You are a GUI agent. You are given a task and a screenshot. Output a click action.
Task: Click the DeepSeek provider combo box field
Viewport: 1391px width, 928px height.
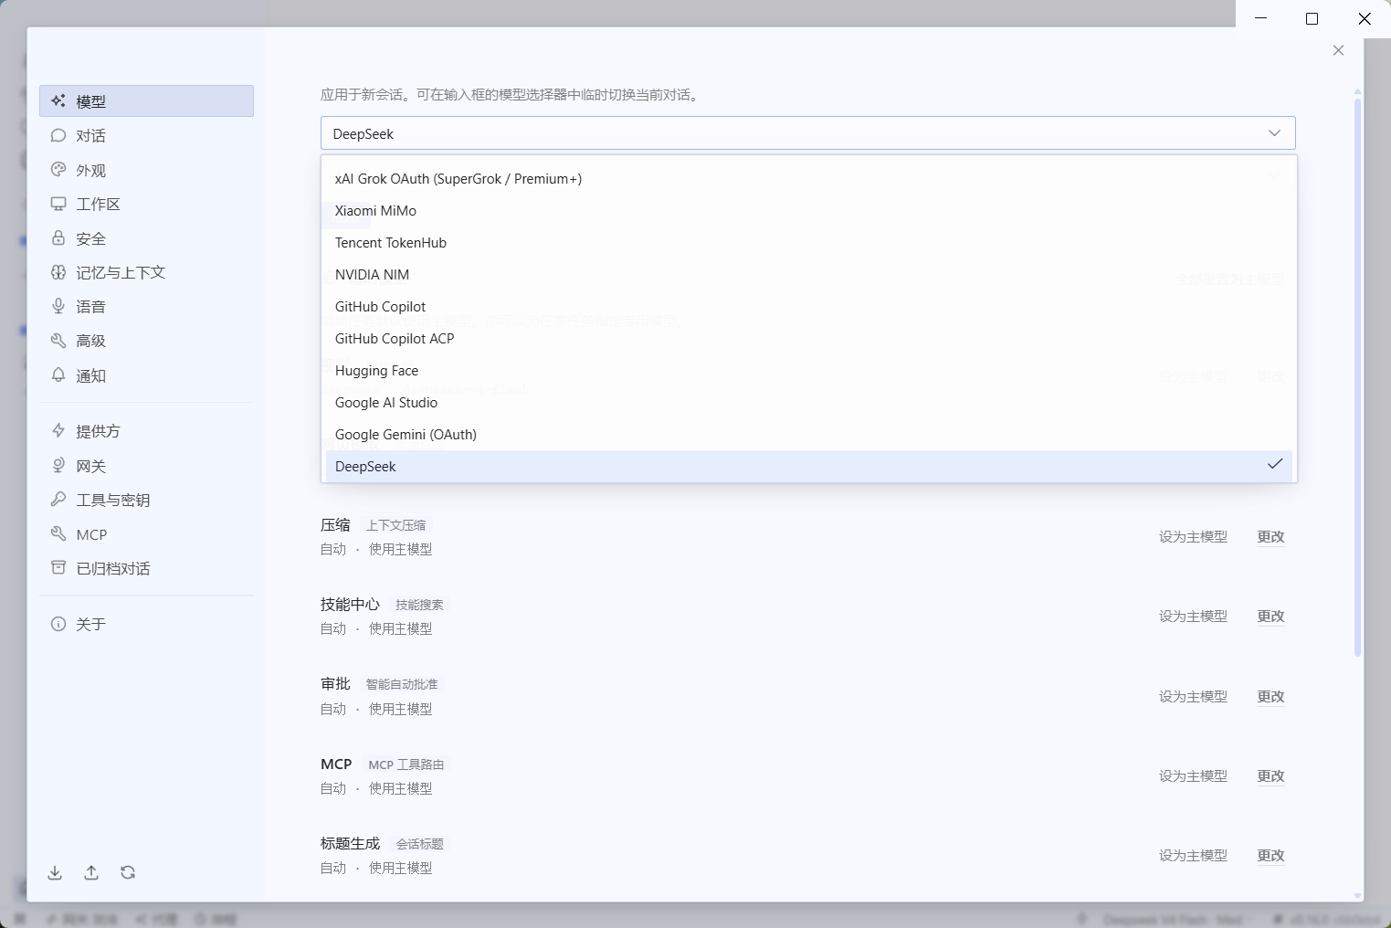(807, 133)
